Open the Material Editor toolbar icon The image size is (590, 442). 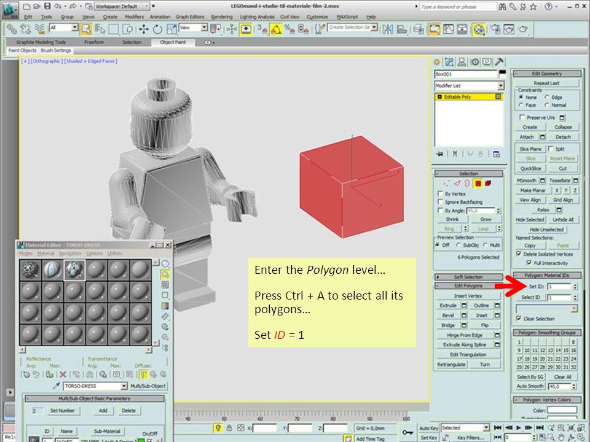(x=479, y=29)
